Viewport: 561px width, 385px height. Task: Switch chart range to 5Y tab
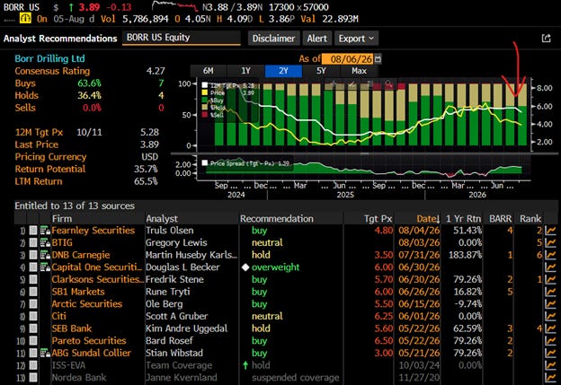[x=321, y=71]
